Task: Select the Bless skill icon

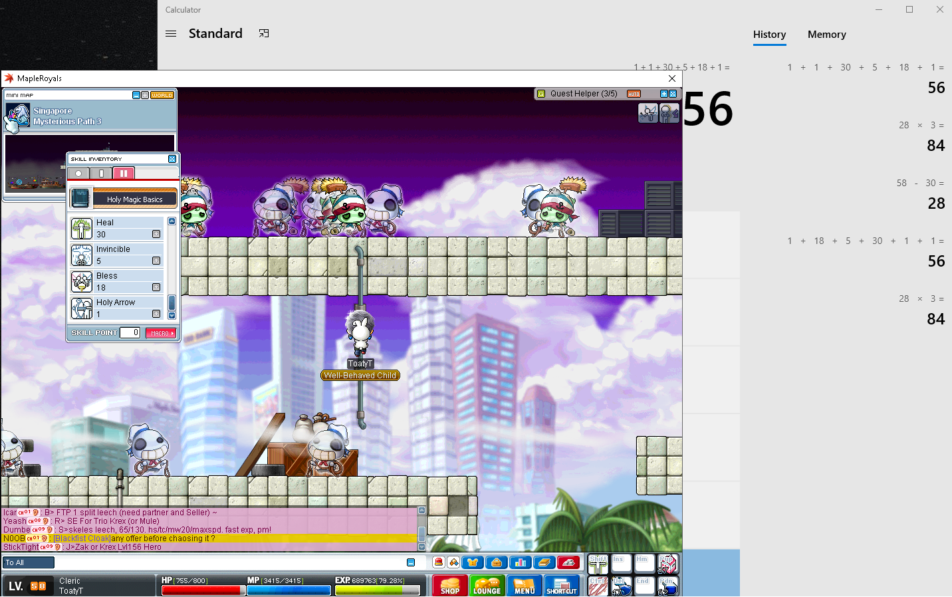Action: [x=82, y=282]
